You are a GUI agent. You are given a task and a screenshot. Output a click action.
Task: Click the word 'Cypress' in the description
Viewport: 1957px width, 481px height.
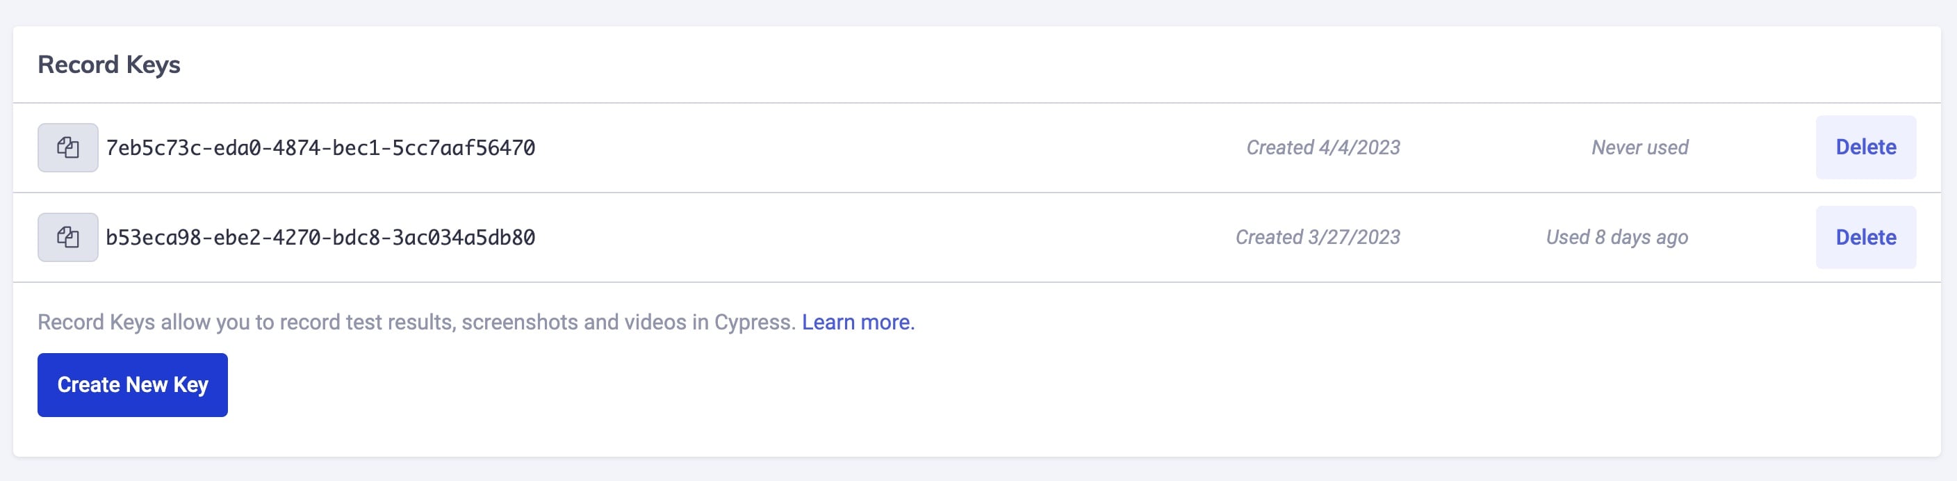pos(755,323)
